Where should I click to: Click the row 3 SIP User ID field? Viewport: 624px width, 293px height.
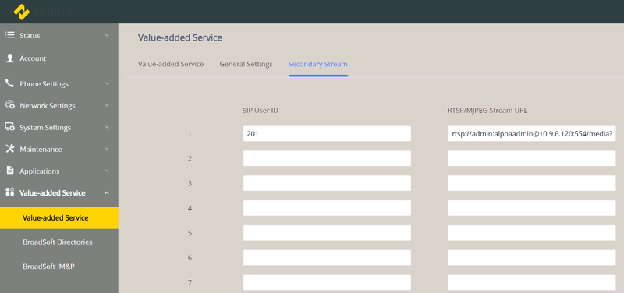click(327, 183)
